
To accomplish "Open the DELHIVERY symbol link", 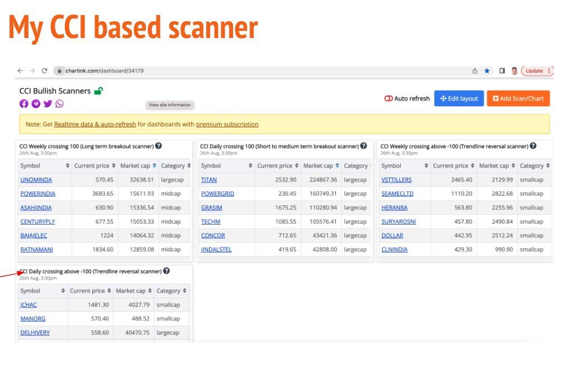I will coord(35,332).
